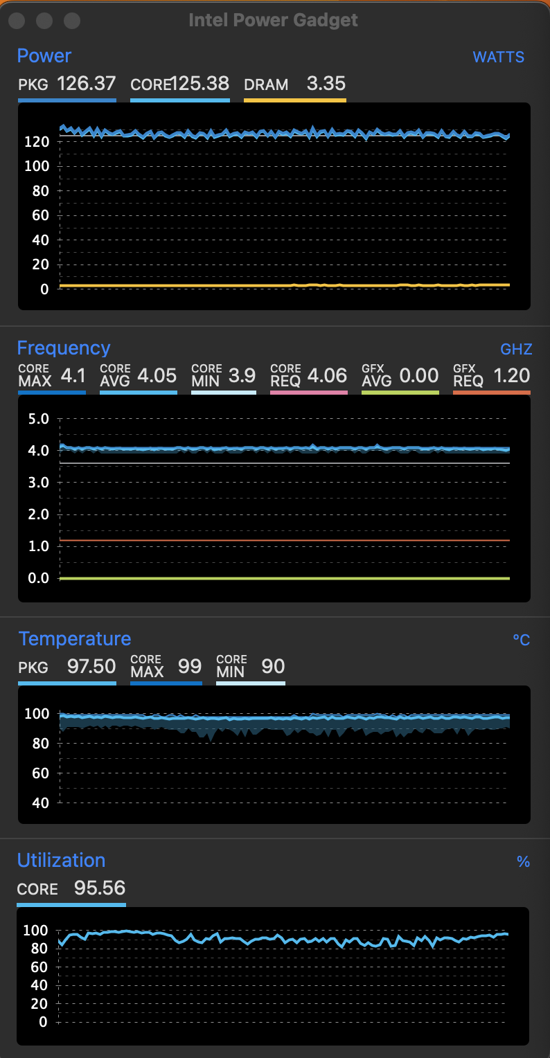Select the DRAM power value 3.35
This screenshot has width=550, height=1058.
(326, 84)
